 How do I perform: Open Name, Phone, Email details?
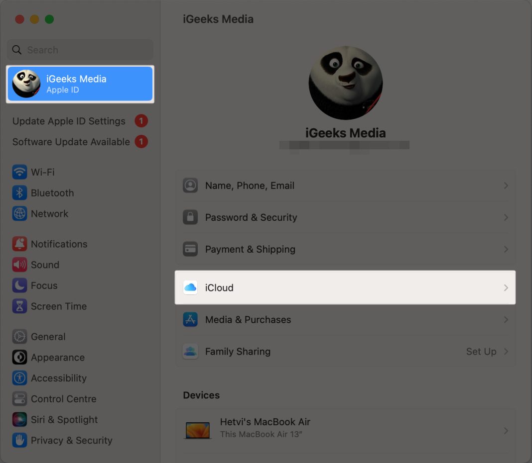[x=346, y=185]
